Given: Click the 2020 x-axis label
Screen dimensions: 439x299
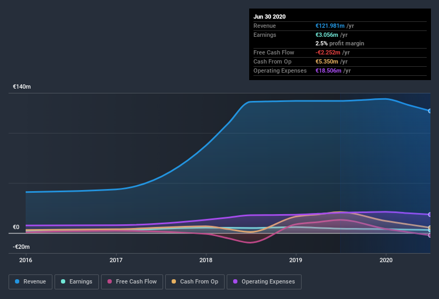Looking at the screenshot, I should [x=386, y=260].
